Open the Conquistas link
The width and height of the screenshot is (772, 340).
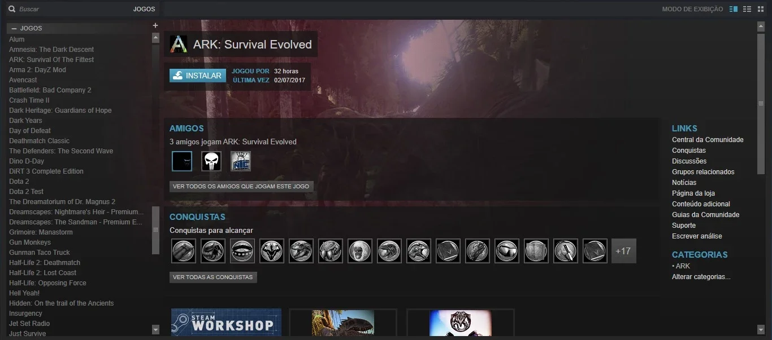point(689,151)
